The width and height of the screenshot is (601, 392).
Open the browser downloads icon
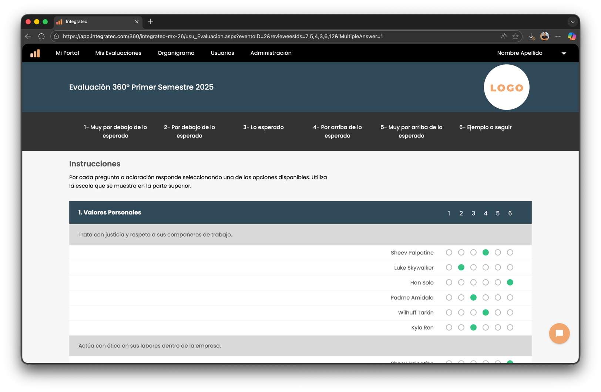point(531,36)
